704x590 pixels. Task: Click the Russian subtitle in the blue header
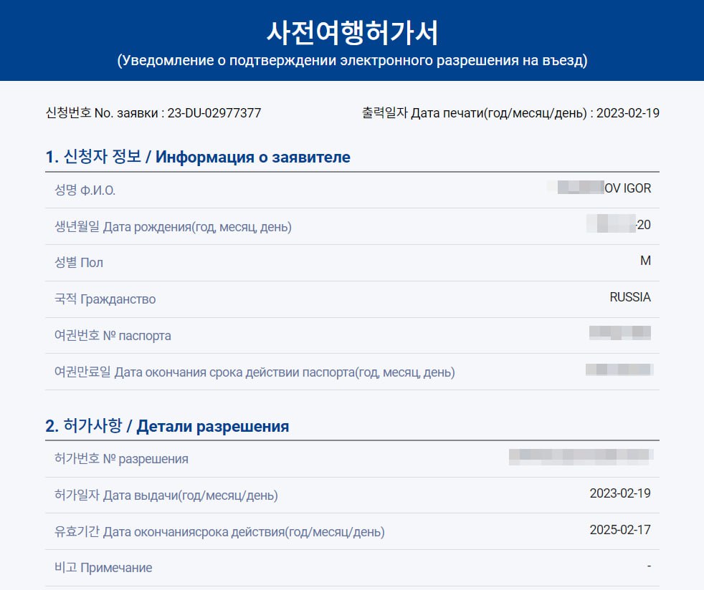click(x=352, y=61)
